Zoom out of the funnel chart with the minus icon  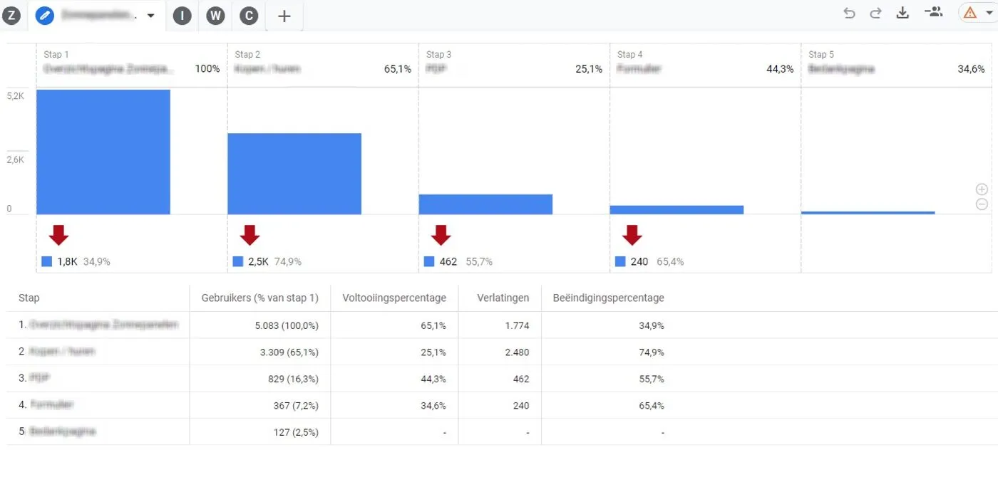(982, 204)
